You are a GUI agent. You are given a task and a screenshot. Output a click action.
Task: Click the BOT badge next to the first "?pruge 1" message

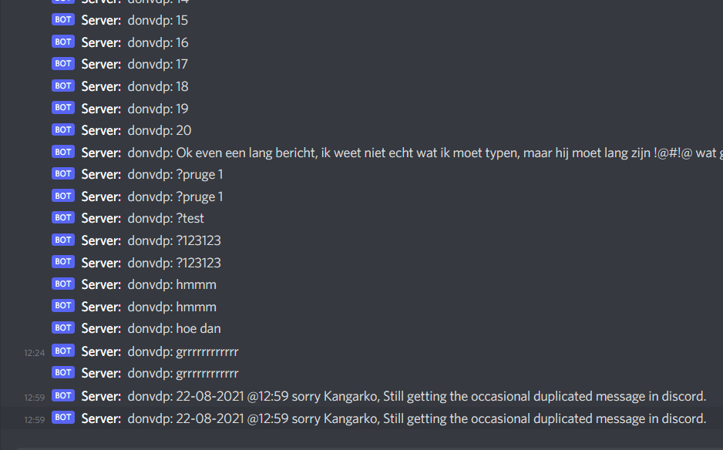pos(62,173)
